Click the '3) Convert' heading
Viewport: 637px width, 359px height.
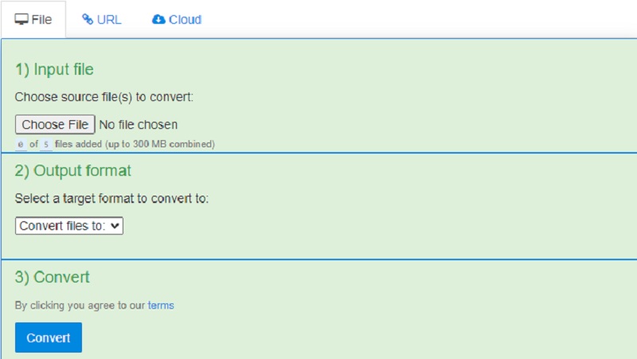point(53,277)
